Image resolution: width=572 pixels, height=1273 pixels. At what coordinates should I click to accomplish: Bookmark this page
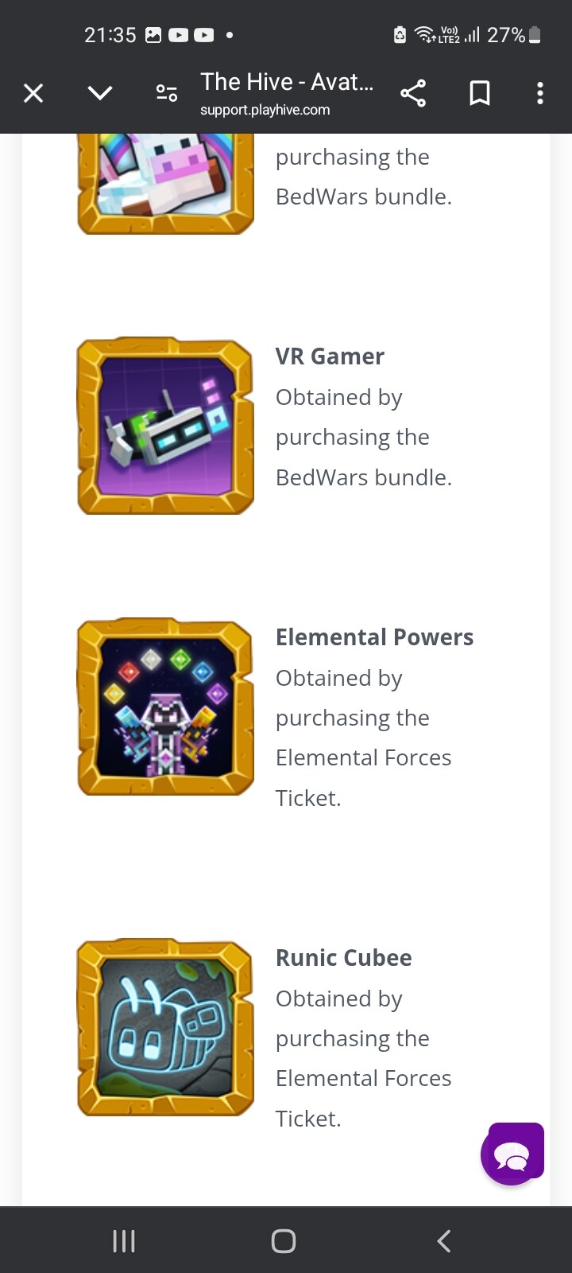click(480, 94)
